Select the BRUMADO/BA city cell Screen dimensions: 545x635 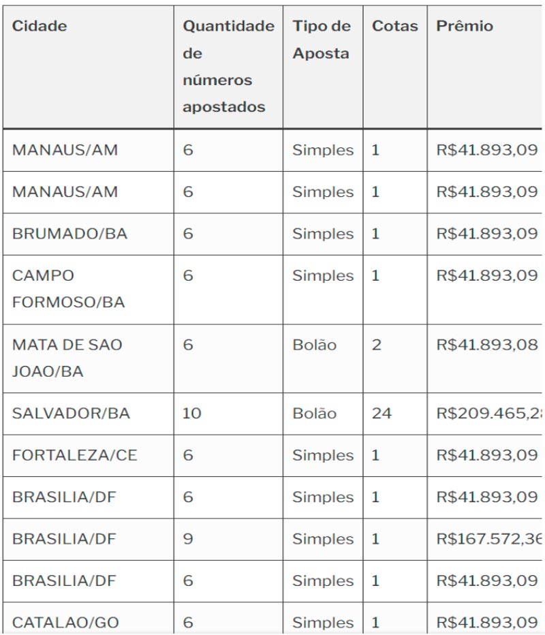(x=69, y=234)
